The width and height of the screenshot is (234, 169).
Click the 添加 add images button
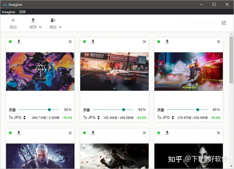[x=13, y=24]
